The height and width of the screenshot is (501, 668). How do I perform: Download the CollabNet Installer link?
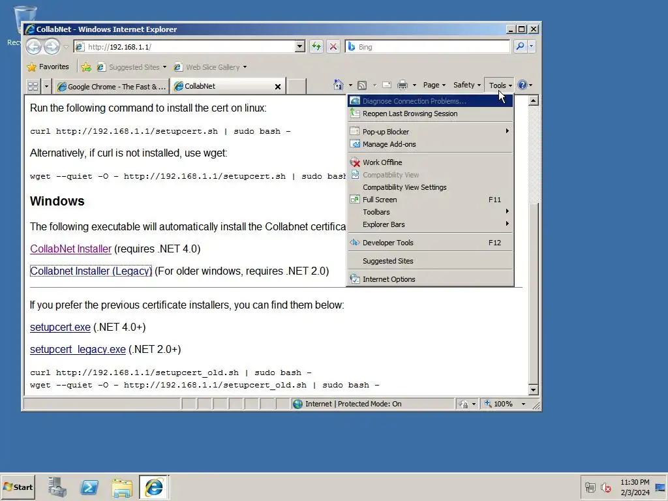tap(70, 249)
